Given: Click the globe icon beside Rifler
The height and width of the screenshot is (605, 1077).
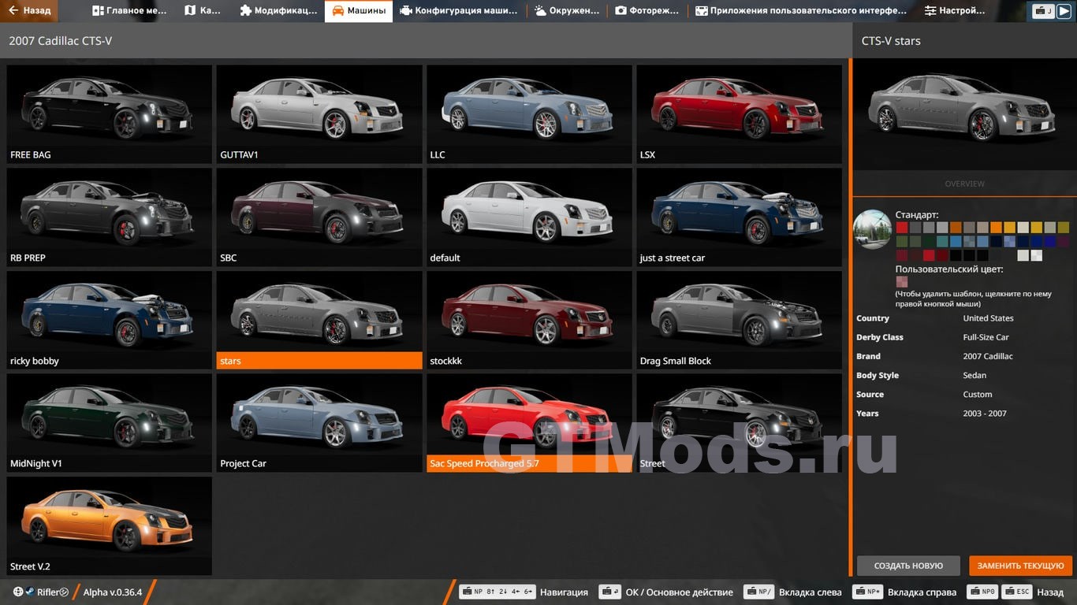Looking at the screenshot, I should point(17,592).
